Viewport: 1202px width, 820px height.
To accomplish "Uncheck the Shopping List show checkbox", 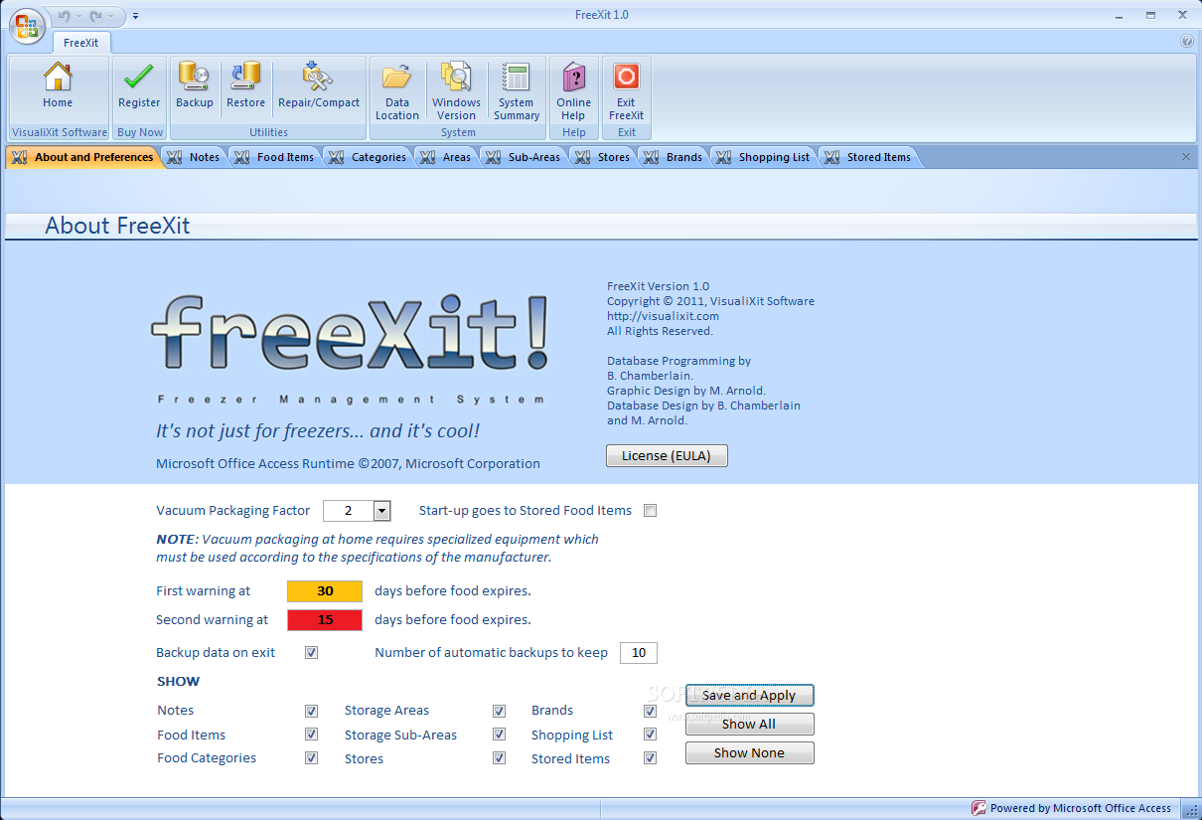I will [x=651, y=735].
